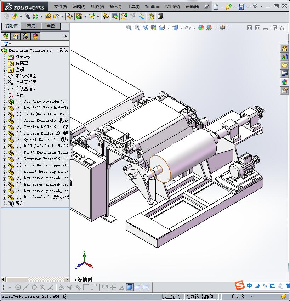290x301 pixels.
Task: Click the Edit Appearance color ball icon
Action: 201,28
